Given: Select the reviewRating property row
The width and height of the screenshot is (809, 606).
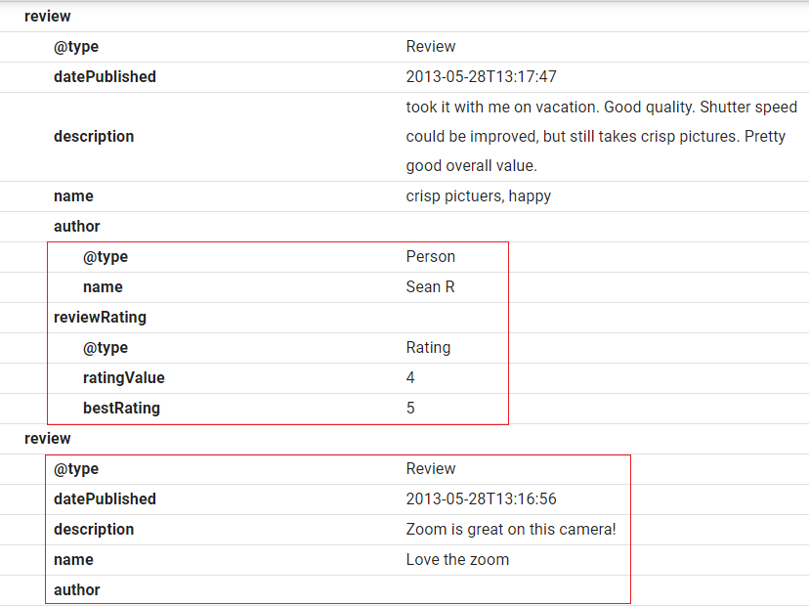Looking at the screenshot, I should [100, 317].
